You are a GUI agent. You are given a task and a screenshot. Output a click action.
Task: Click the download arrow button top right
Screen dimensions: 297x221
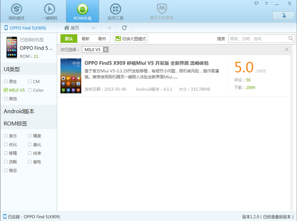pyautogui.click(x=279, y=16)
